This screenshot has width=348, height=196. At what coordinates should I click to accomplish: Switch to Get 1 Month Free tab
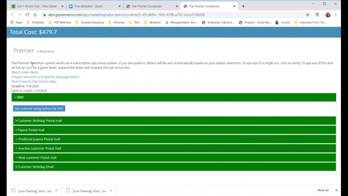37,6
